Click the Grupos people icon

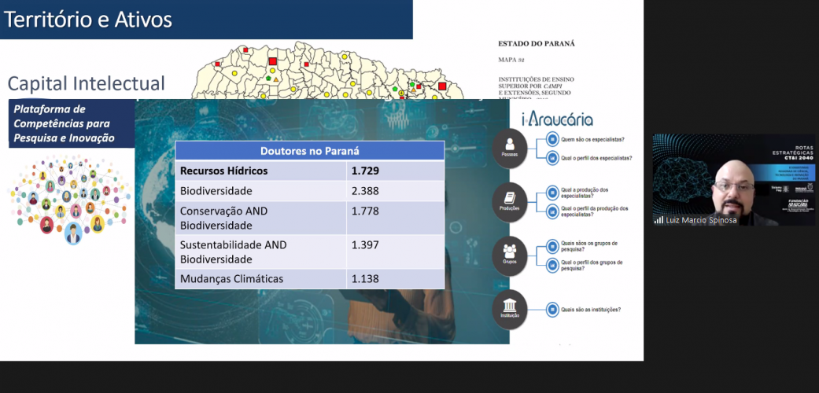coord(510,253)
